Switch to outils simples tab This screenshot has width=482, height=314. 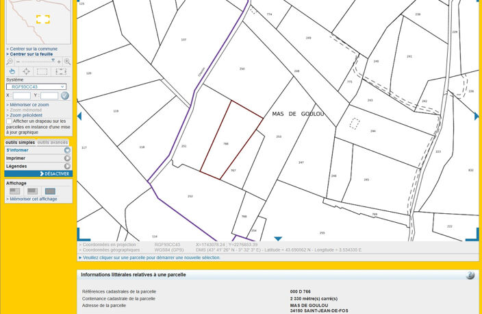click(21, 143)
